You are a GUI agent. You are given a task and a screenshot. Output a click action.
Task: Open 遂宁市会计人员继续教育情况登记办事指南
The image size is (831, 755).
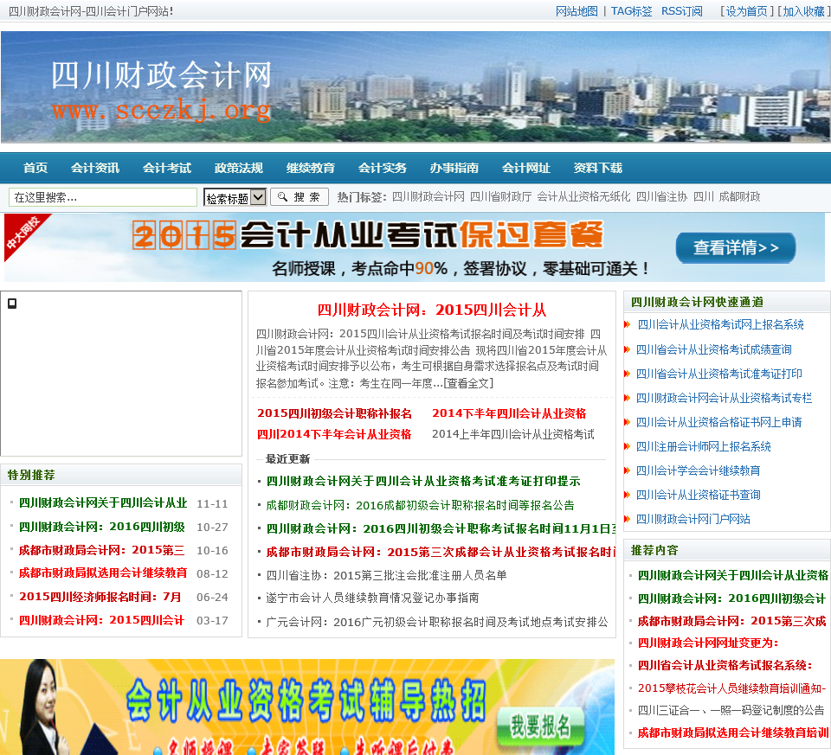372,598
